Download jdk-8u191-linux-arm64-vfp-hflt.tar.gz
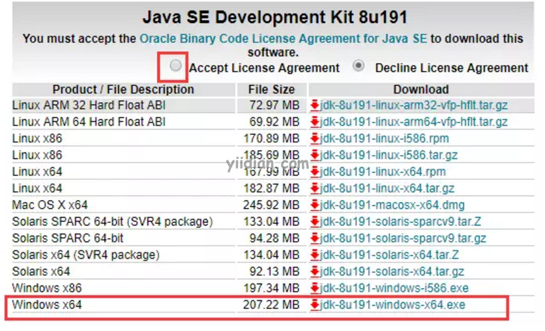 414,122
